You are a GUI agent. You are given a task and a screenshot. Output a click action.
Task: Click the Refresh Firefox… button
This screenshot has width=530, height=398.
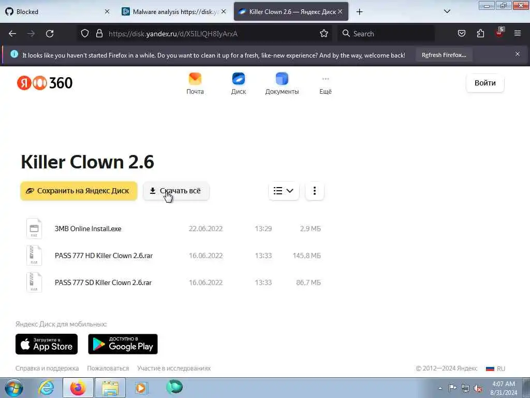[x=444, y=55]
